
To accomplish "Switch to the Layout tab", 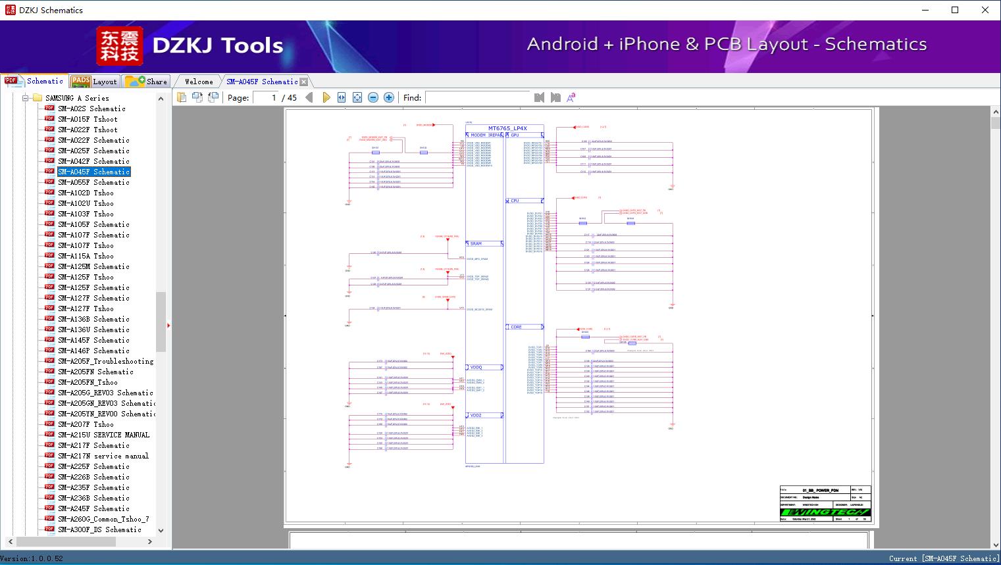I will [95, 82].
